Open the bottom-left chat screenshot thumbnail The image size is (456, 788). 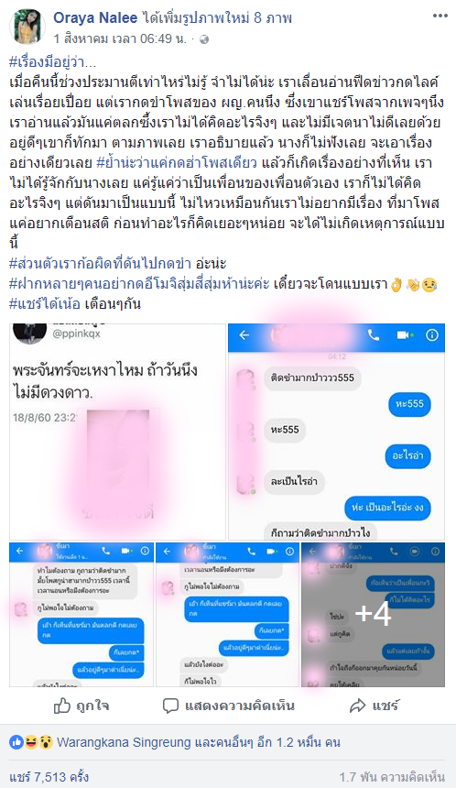pyautogui.click(x=81, y=615)
